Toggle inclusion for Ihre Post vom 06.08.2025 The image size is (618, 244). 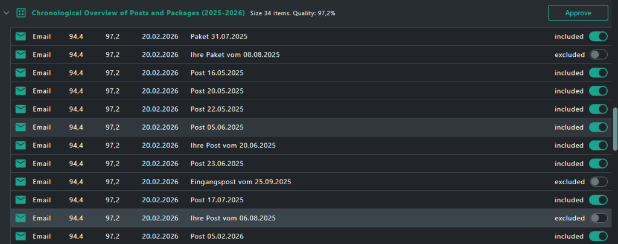598,218
